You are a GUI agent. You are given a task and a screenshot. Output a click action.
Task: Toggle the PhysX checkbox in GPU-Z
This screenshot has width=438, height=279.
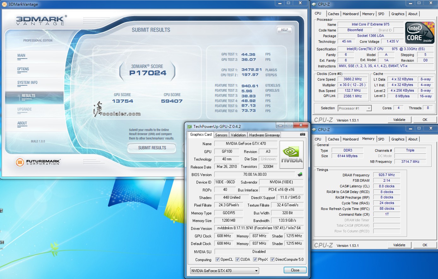click(x=255, y=259)
